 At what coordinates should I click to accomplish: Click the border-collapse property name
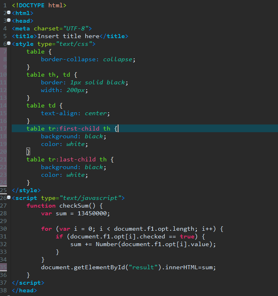pyautogui.click(x=69, y=59)
